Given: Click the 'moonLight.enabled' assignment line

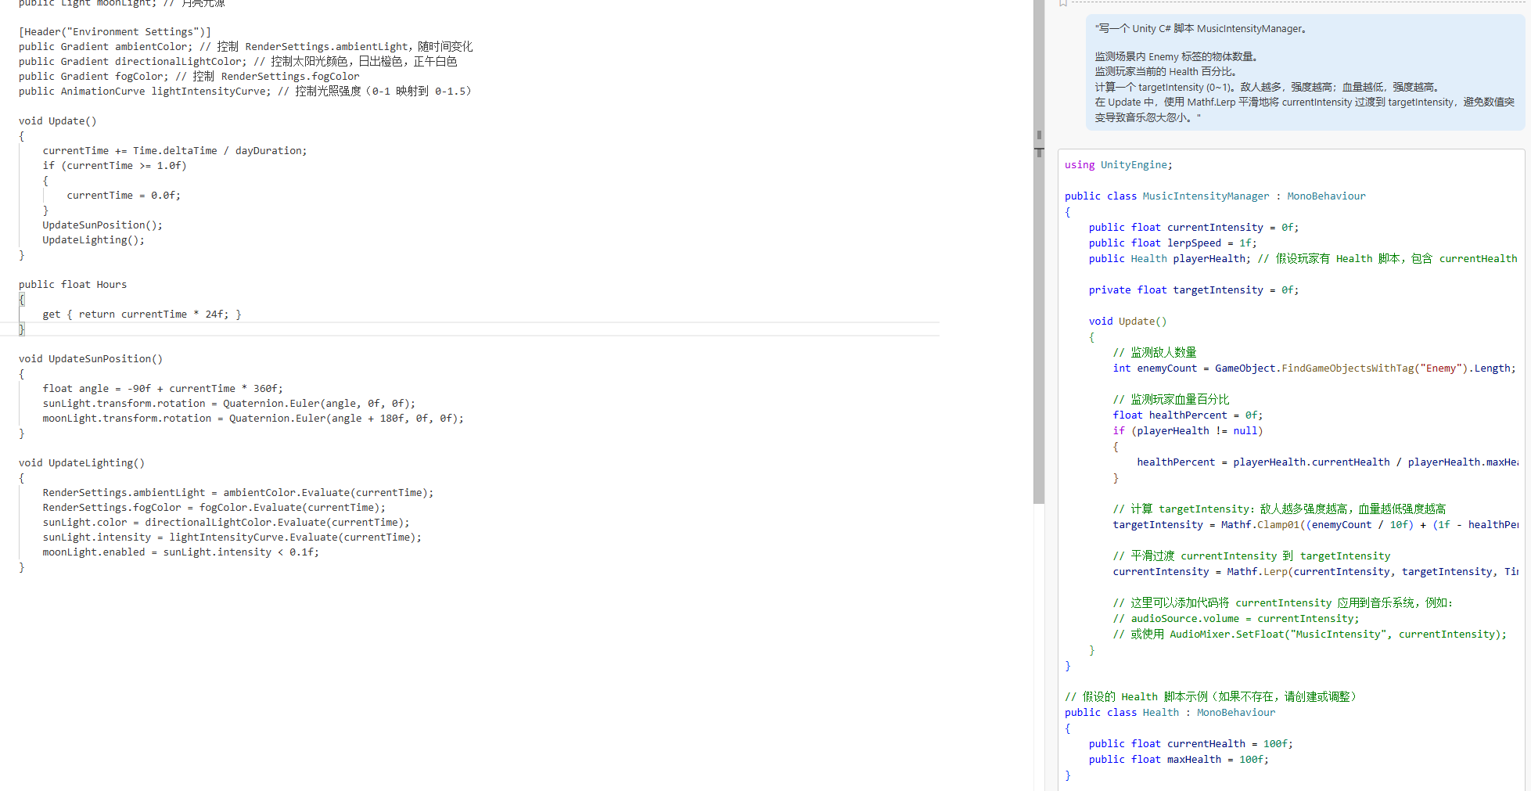Looking at the screenshot, I should pyautogui.click(x=181, y=552).
